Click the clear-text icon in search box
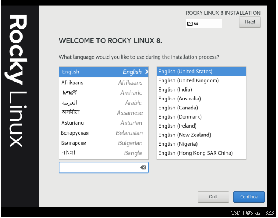 coord(144,168)
